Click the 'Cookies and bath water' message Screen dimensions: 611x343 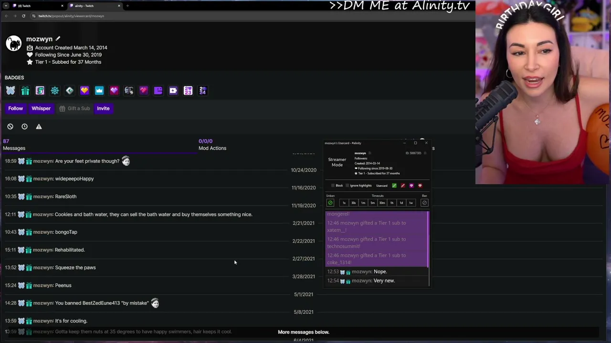[153, 214]
